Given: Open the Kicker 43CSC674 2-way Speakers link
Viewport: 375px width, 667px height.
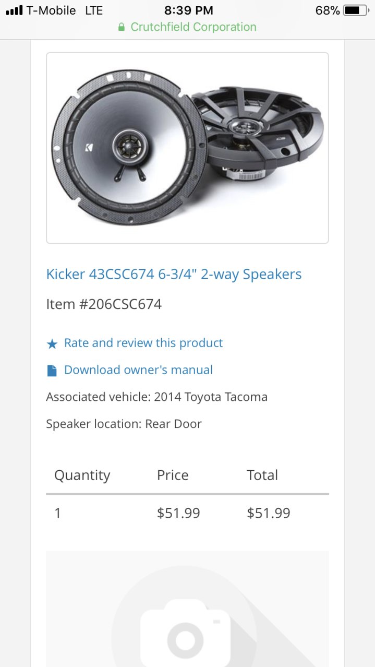Looking at the screenshot, I should coord(174,275).
